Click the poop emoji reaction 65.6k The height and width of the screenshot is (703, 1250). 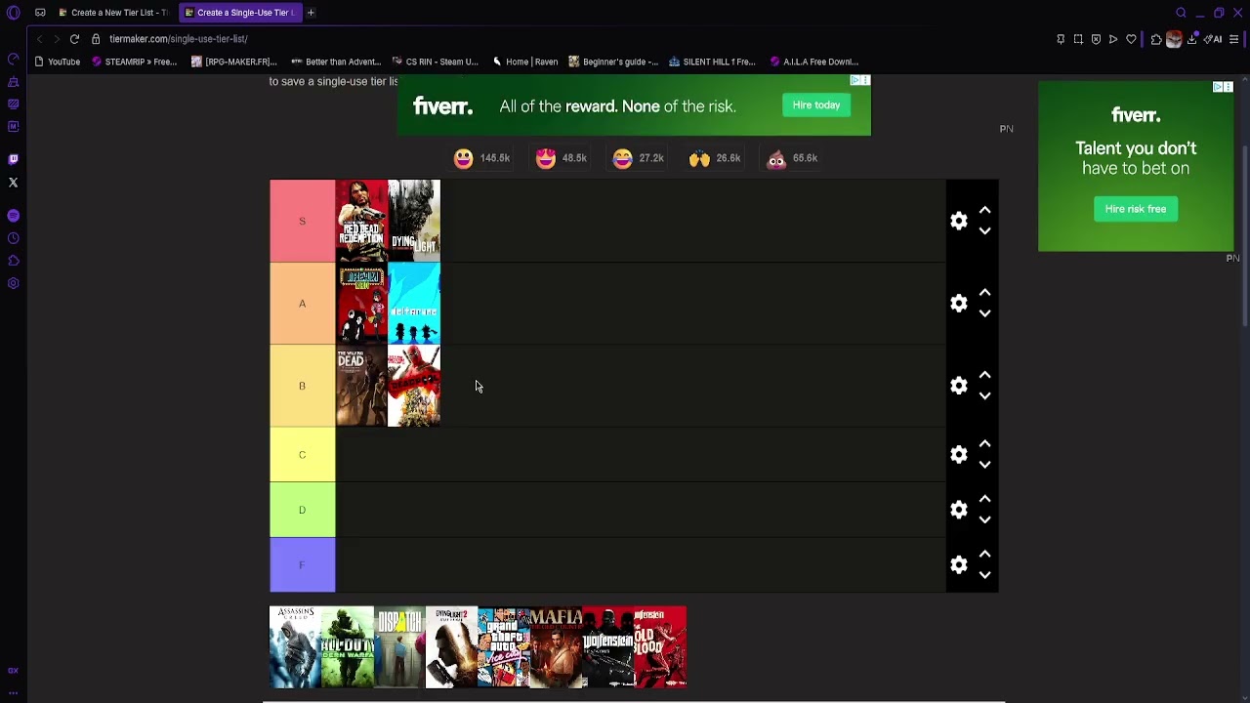[x=791, y=158]
